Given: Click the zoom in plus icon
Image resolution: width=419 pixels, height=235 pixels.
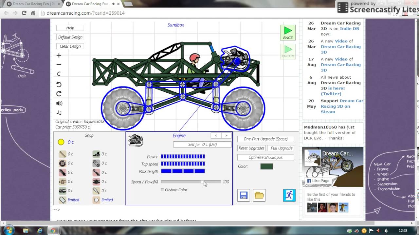Looking at the screenshot, I should click(x=59, y=55).
